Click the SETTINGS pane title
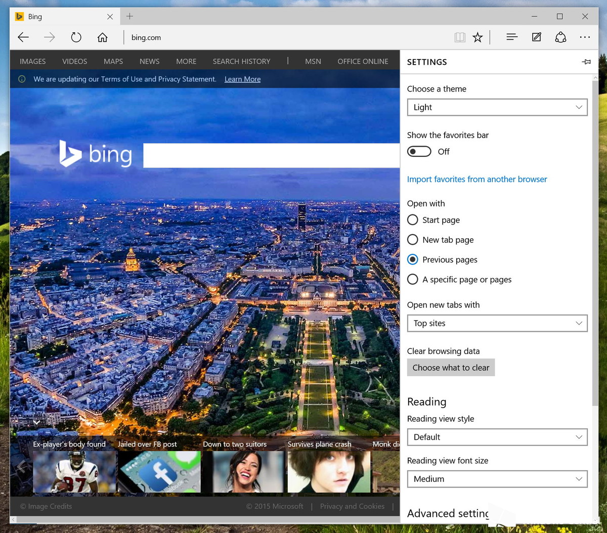This screenshot has height=533, width=607. pos(427,62)
